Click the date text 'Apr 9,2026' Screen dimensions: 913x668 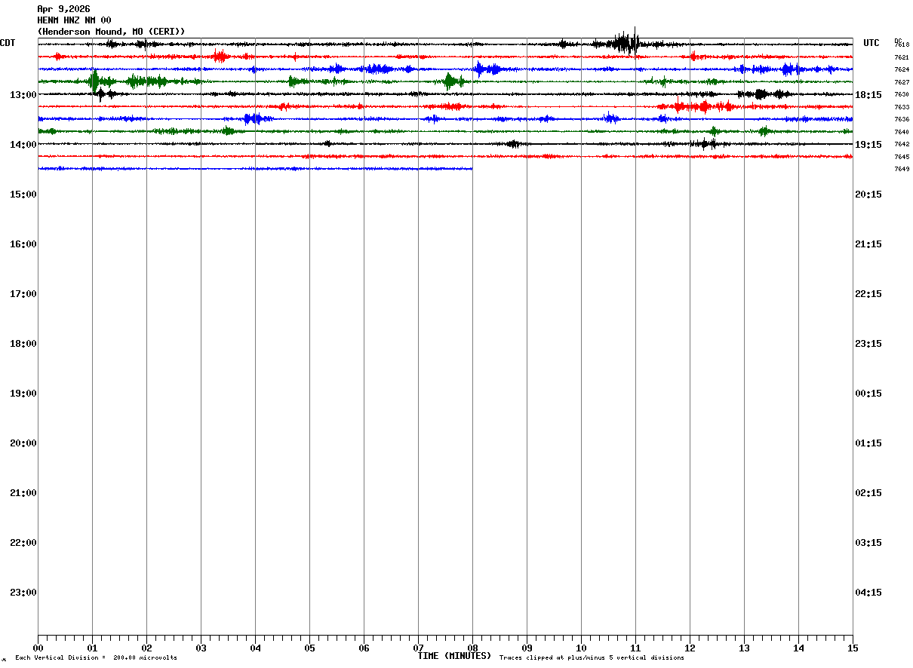[63, 9]
